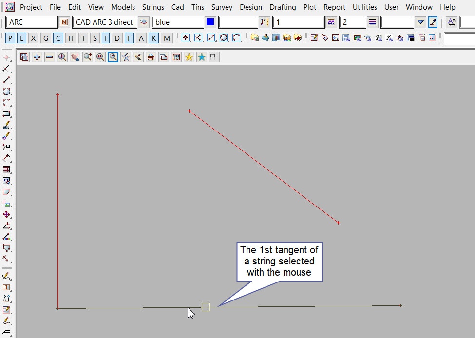This screenshot has width=475, height=338.
Task: Click the print icon in view toolbar
Action: 151,57
